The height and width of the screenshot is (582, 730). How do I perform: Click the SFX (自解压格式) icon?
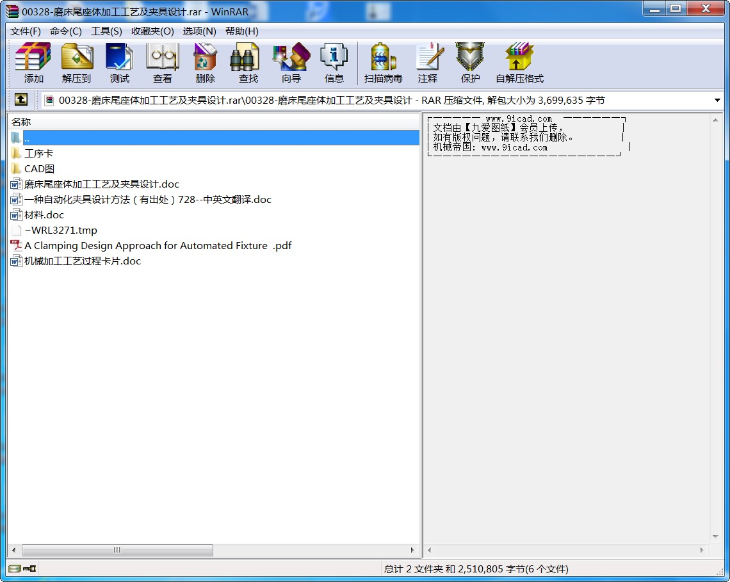(519, 63)
